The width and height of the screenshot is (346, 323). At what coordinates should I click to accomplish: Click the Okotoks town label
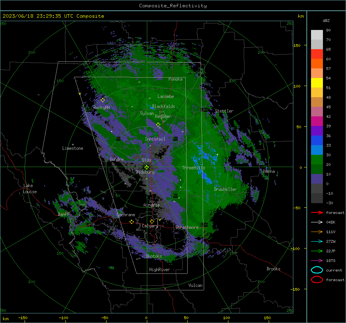pyautogui.click(x=154, y=256)
